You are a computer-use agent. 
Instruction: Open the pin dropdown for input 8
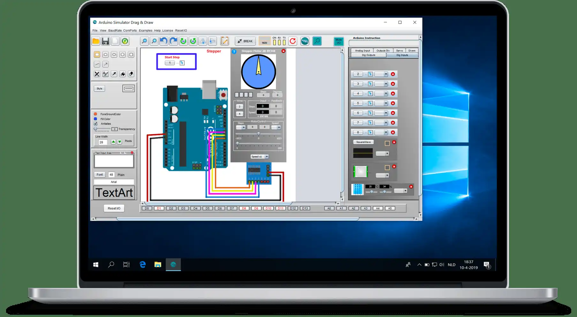coord(381,132)
